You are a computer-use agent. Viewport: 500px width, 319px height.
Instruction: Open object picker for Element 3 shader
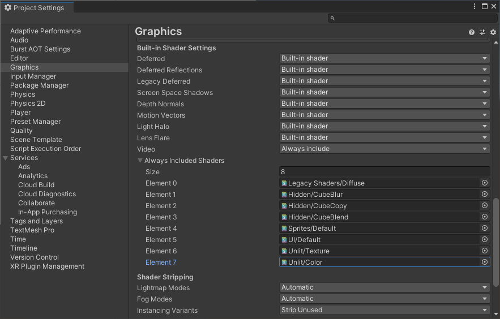(x=485, y=217)
